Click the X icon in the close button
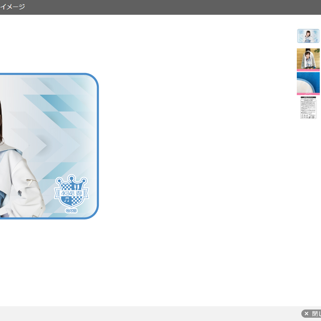321x321 pixels. tap(306, 314)
